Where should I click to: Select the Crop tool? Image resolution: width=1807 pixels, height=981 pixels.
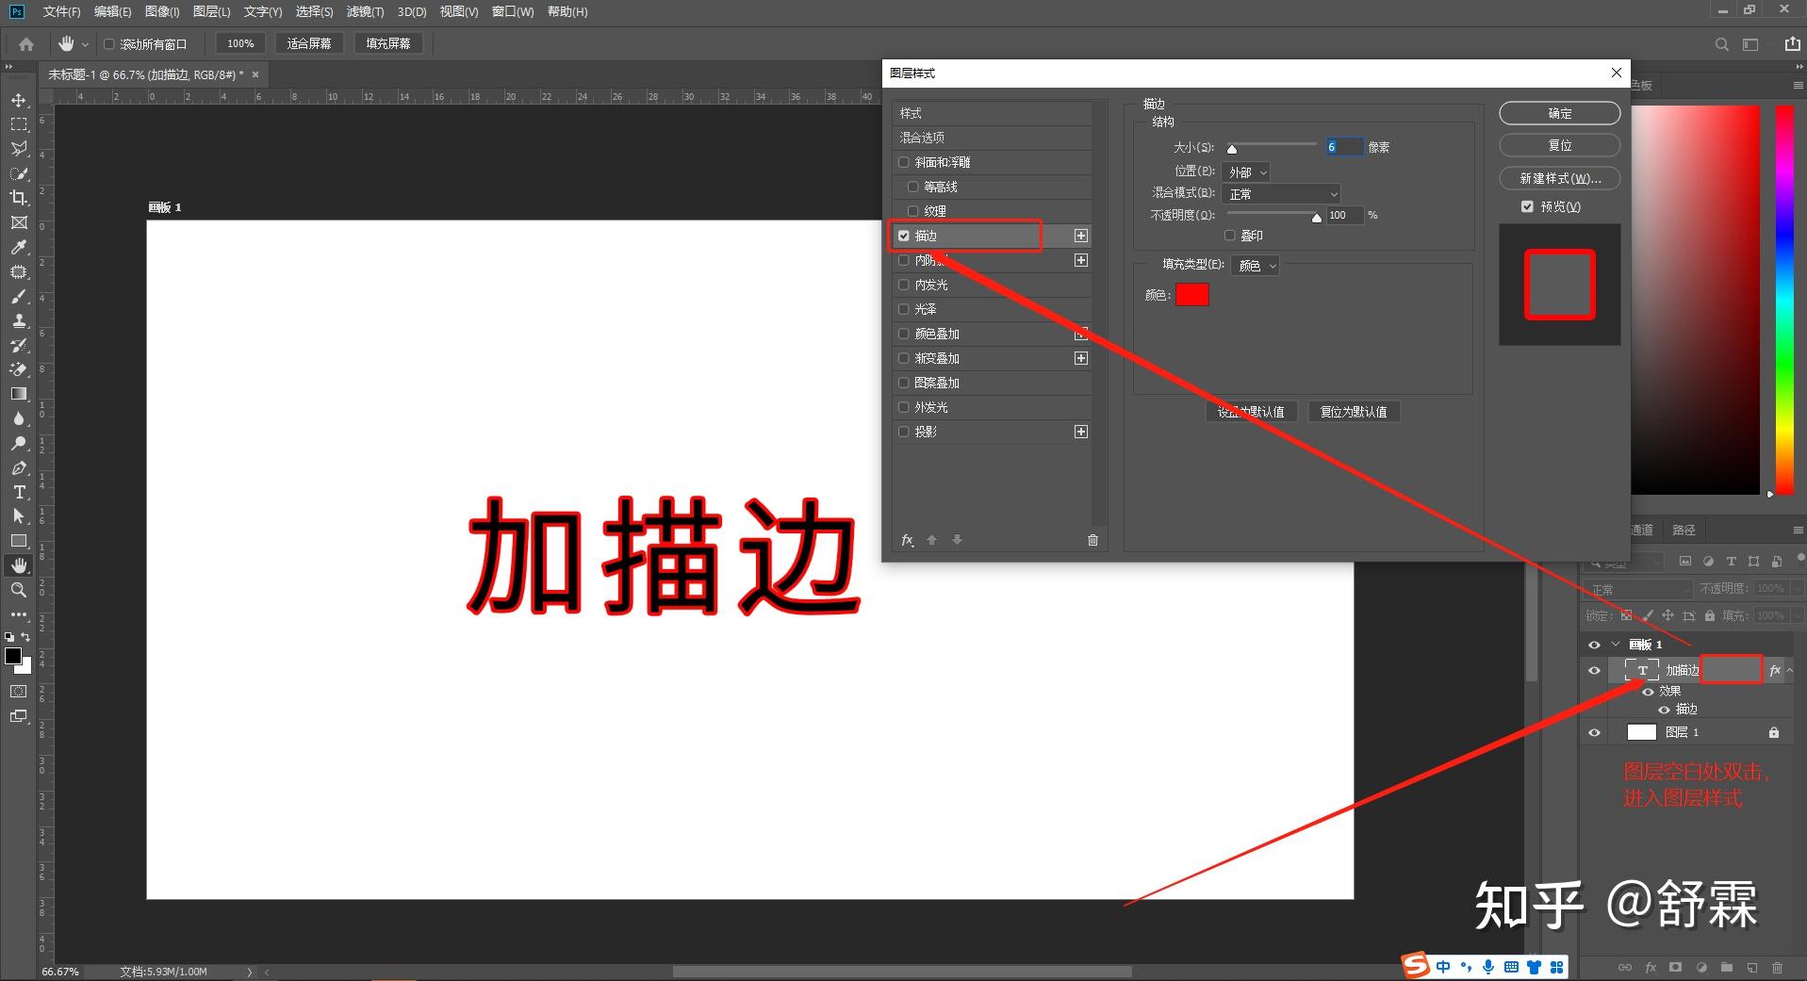point(19,198)
